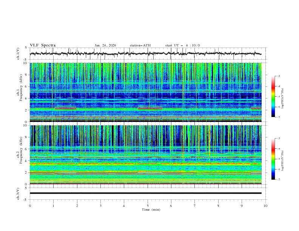Click the ch.1 spectrogram panel
The height and width of the screenshot is (231, 299).
147,92
